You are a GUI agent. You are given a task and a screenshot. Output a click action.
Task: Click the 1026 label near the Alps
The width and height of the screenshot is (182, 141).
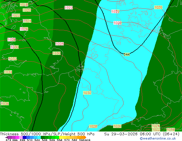coord(117,126)
